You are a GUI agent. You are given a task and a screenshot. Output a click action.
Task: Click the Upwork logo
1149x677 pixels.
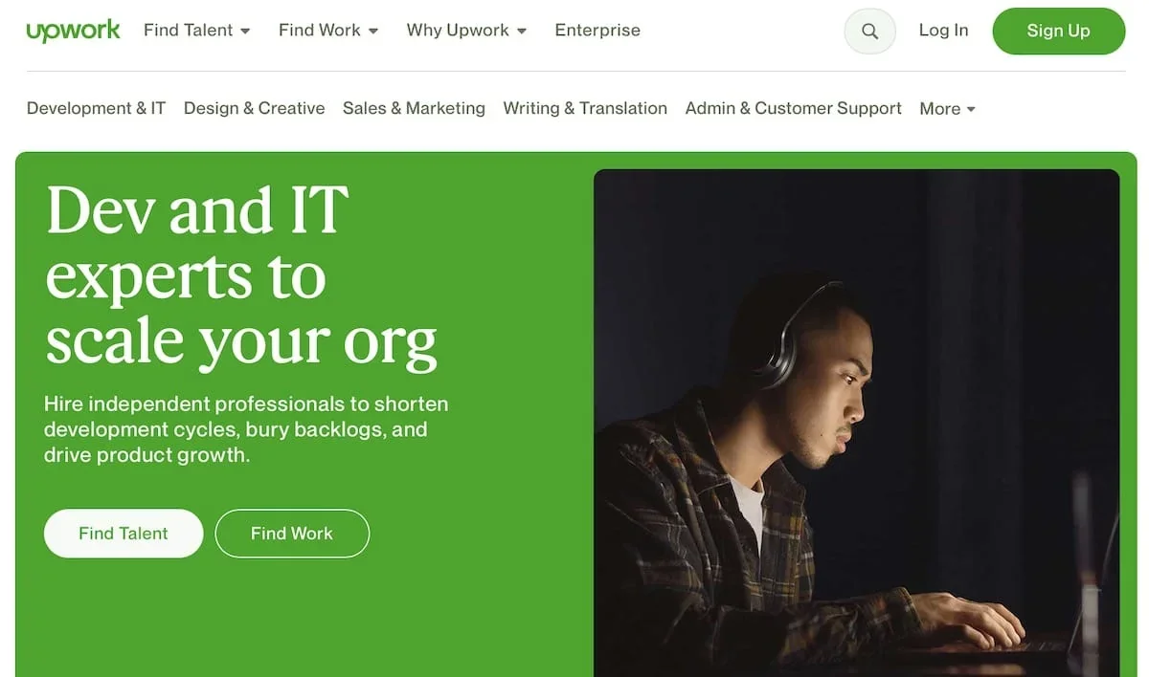[x=73, y=31]
